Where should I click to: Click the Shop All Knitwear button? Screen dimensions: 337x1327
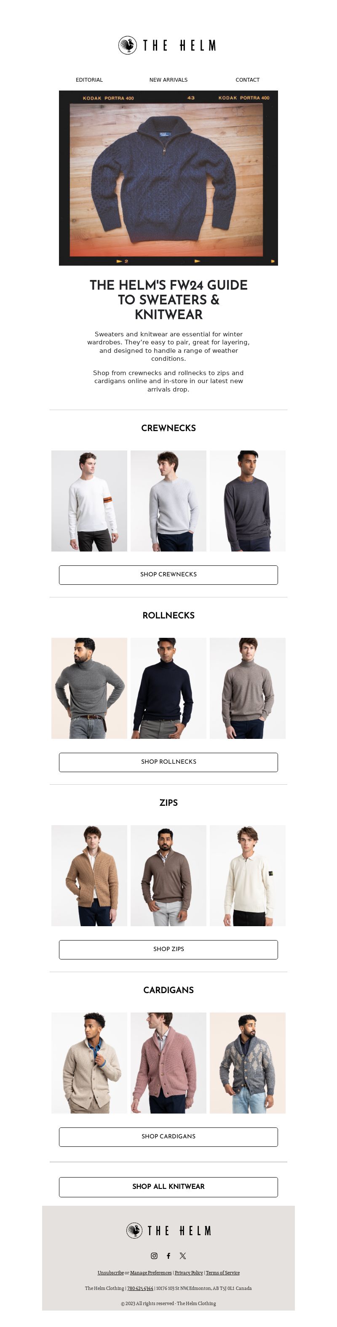[x=168, y=1187]
